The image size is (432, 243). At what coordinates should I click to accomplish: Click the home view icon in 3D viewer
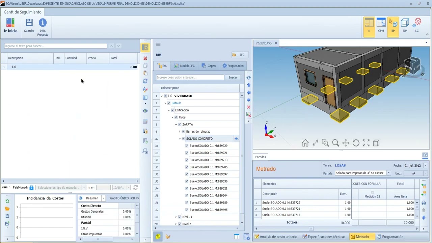click(x=305, y=143)
